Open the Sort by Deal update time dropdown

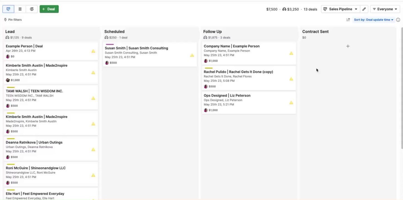coord(373,20)
